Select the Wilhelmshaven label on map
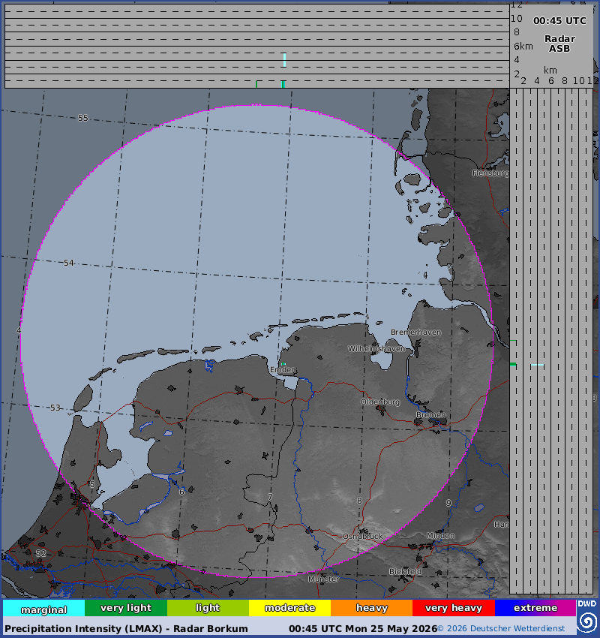This screenshot has width=600, height=638. click(x=376, y=349)
